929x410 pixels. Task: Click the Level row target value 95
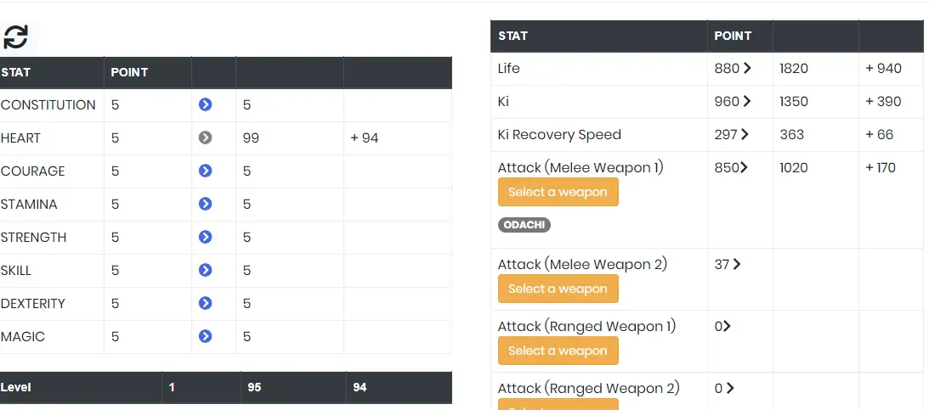coord(254,388)
